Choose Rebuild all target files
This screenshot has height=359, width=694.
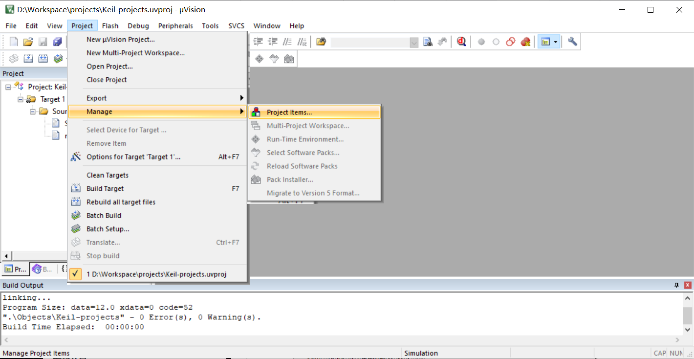coord(157,202)
